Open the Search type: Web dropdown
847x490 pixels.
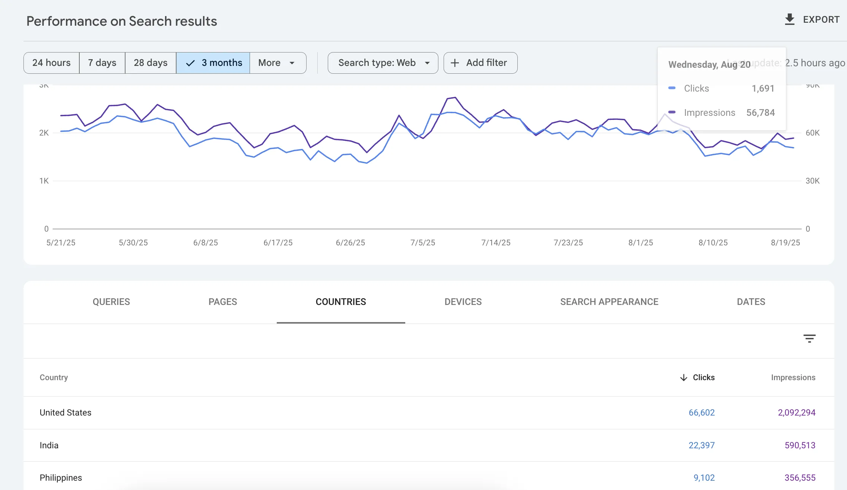383,63
